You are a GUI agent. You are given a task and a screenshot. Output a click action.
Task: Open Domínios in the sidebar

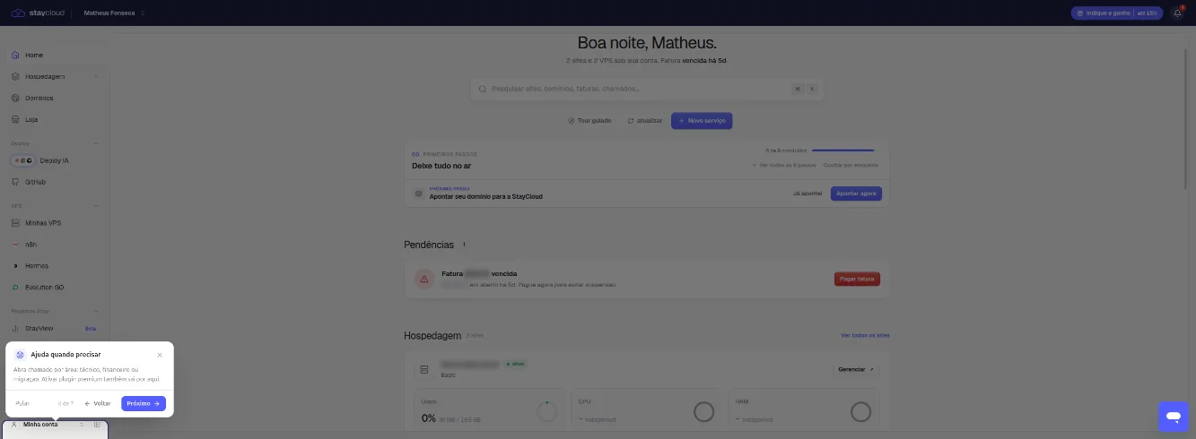pos(55,98)
